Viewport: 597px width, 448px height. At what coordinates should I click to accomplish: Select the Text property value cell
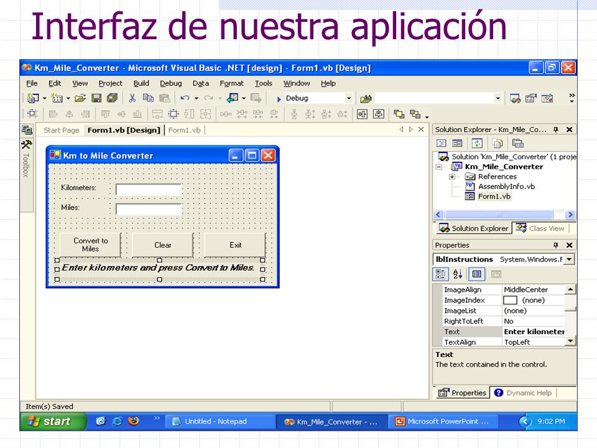click(x=534, y=332)
